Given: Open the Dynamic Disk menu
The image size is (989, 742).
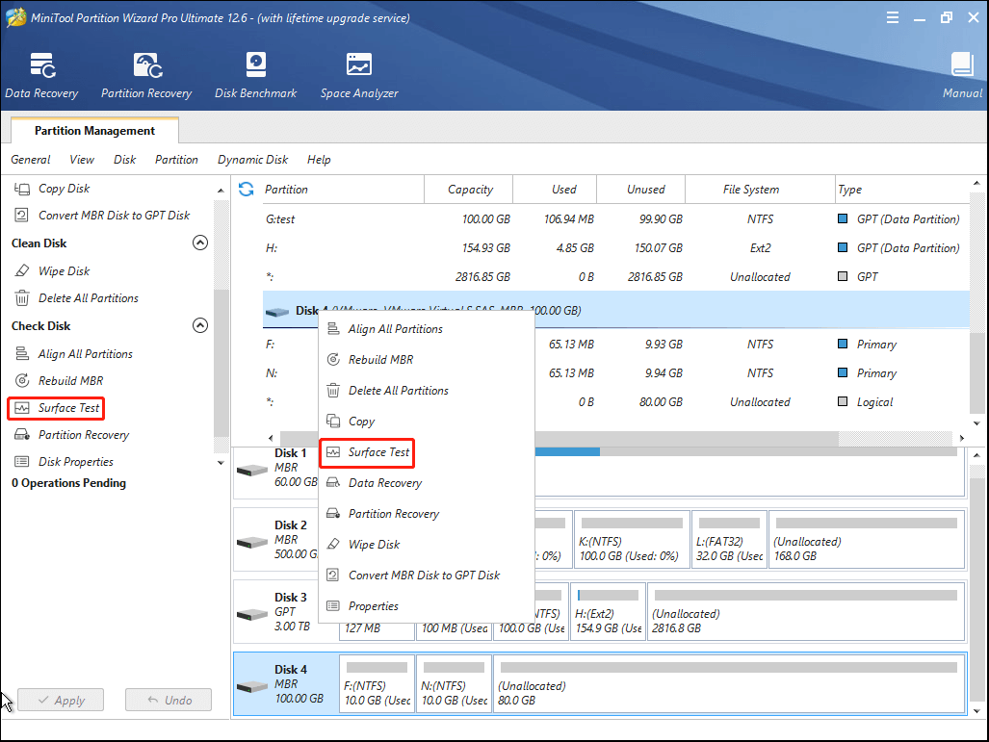Looking at the screenshot, I should [253, 160].
